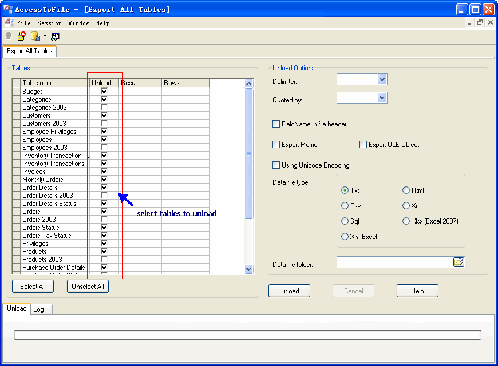Switch to the Log tab
The image size is (498, 366).
[x=41, y=309]
